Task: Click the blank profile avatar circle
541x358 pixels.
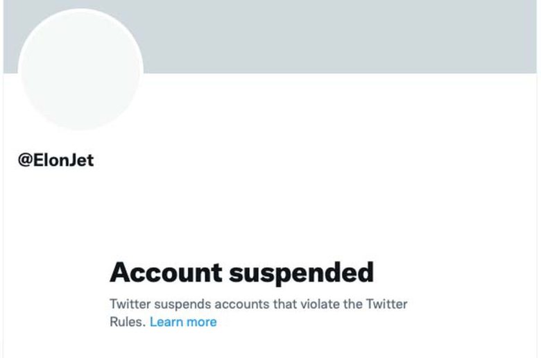Action: (x=80, y=69)
